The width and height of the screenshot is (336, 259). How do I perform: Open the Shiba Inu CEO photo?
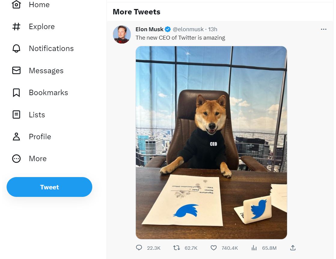click(211, 143)
